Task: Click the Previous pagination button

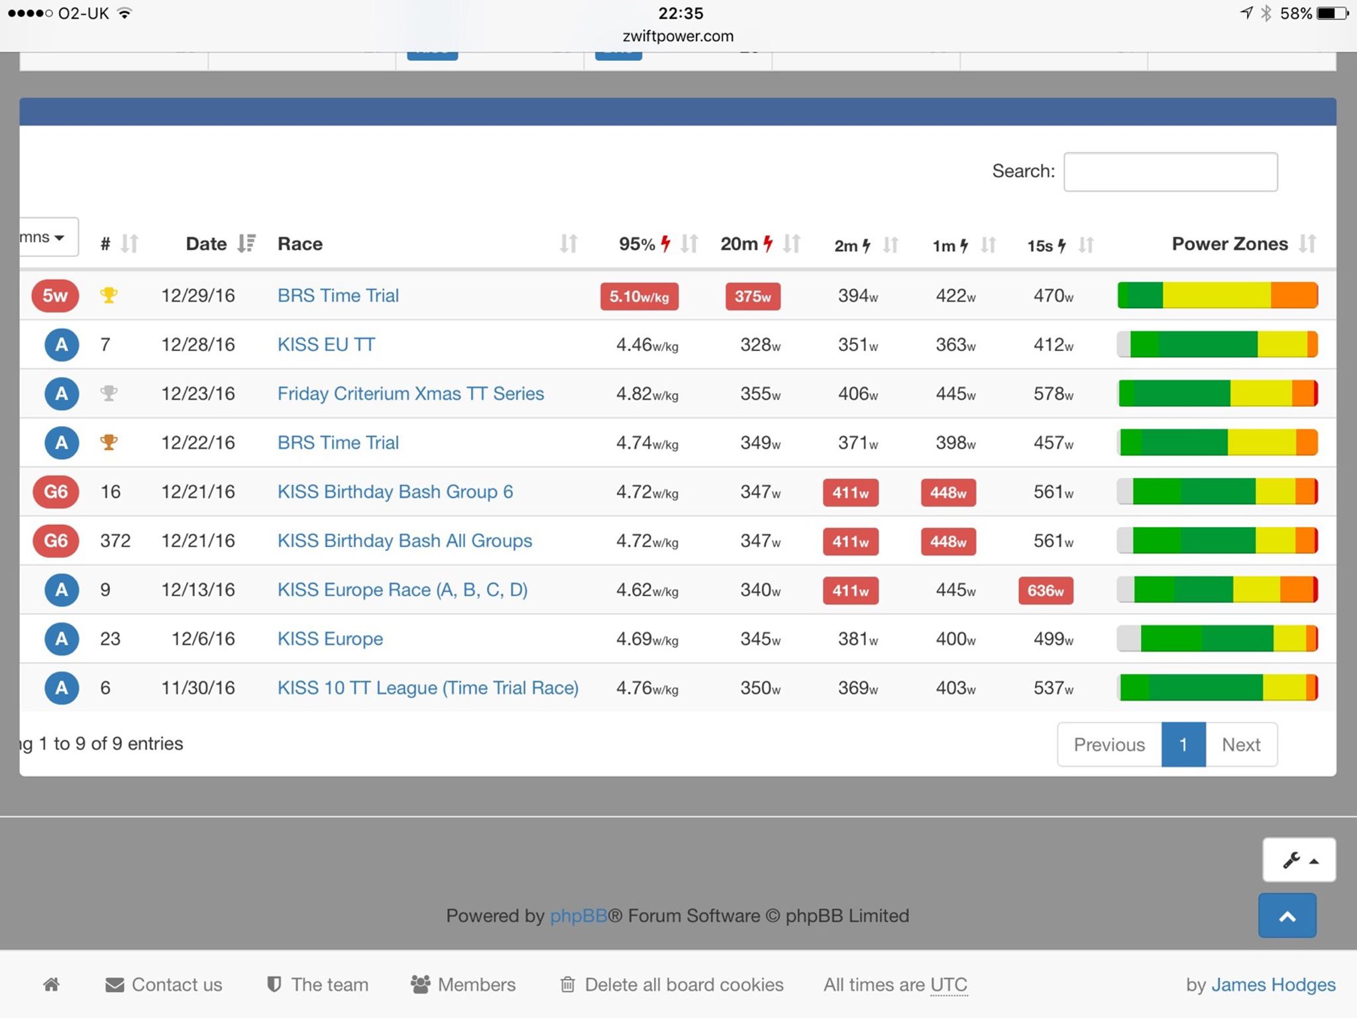Action: tap(1109, 745)
